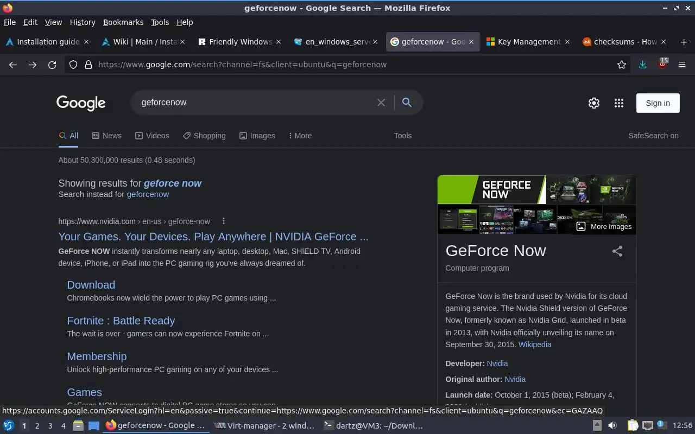
Task: Focus the Google search input field
Action: point(255,103)
